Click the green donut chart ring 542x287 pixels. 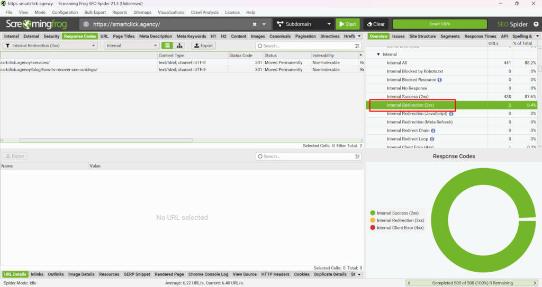click(440, 221)
